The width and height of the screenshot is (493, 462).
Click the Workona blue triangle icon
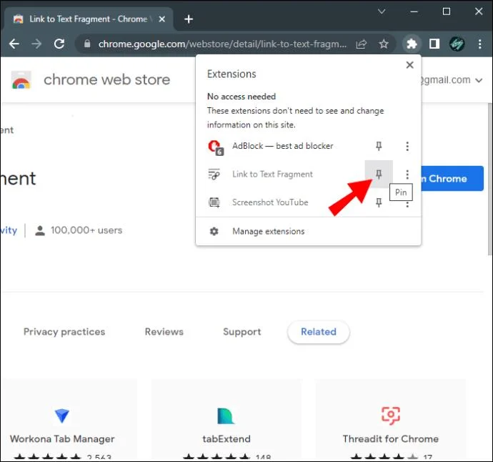[62, 416]
